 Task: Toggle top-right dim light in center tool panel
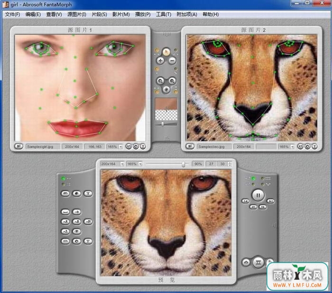175,50
